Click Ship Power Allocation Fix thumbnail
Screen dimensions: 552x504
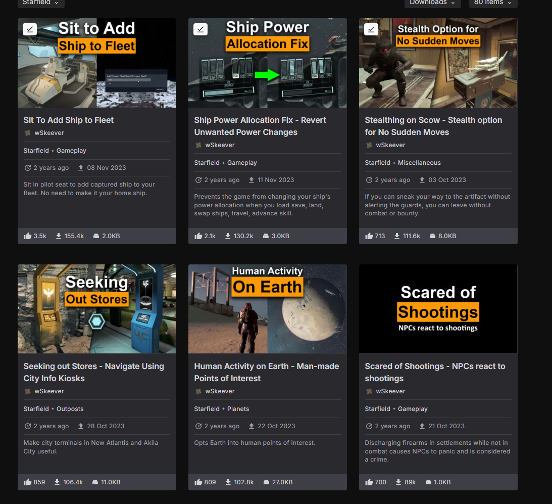(x=268, y=63)
